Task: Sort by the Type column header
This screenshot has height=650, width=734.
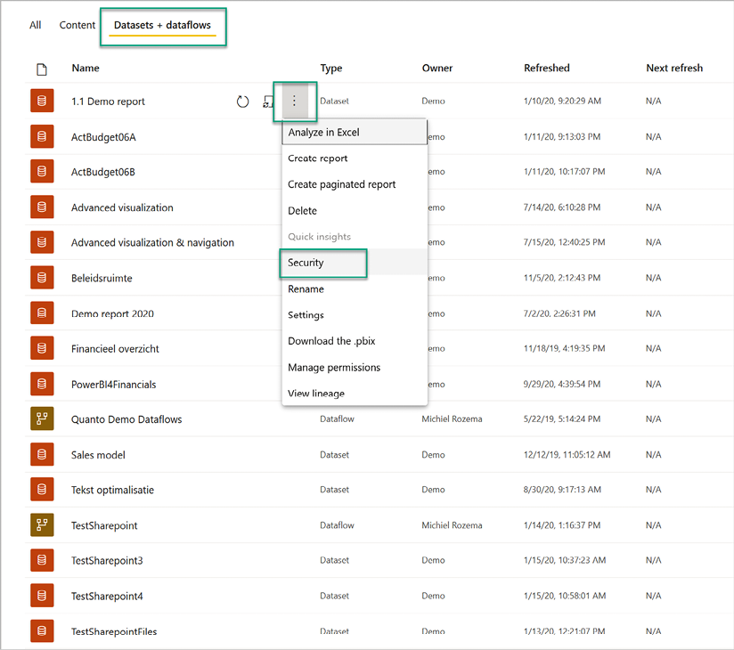Action: [x=331, y=69]
